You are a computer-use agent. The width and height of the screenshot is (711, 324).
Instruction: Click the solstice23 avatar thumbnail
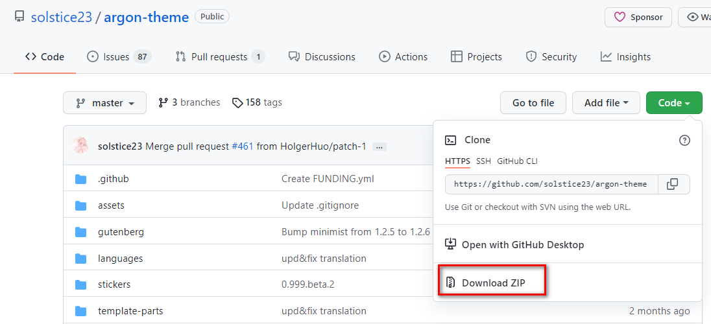tap(80, 145)
